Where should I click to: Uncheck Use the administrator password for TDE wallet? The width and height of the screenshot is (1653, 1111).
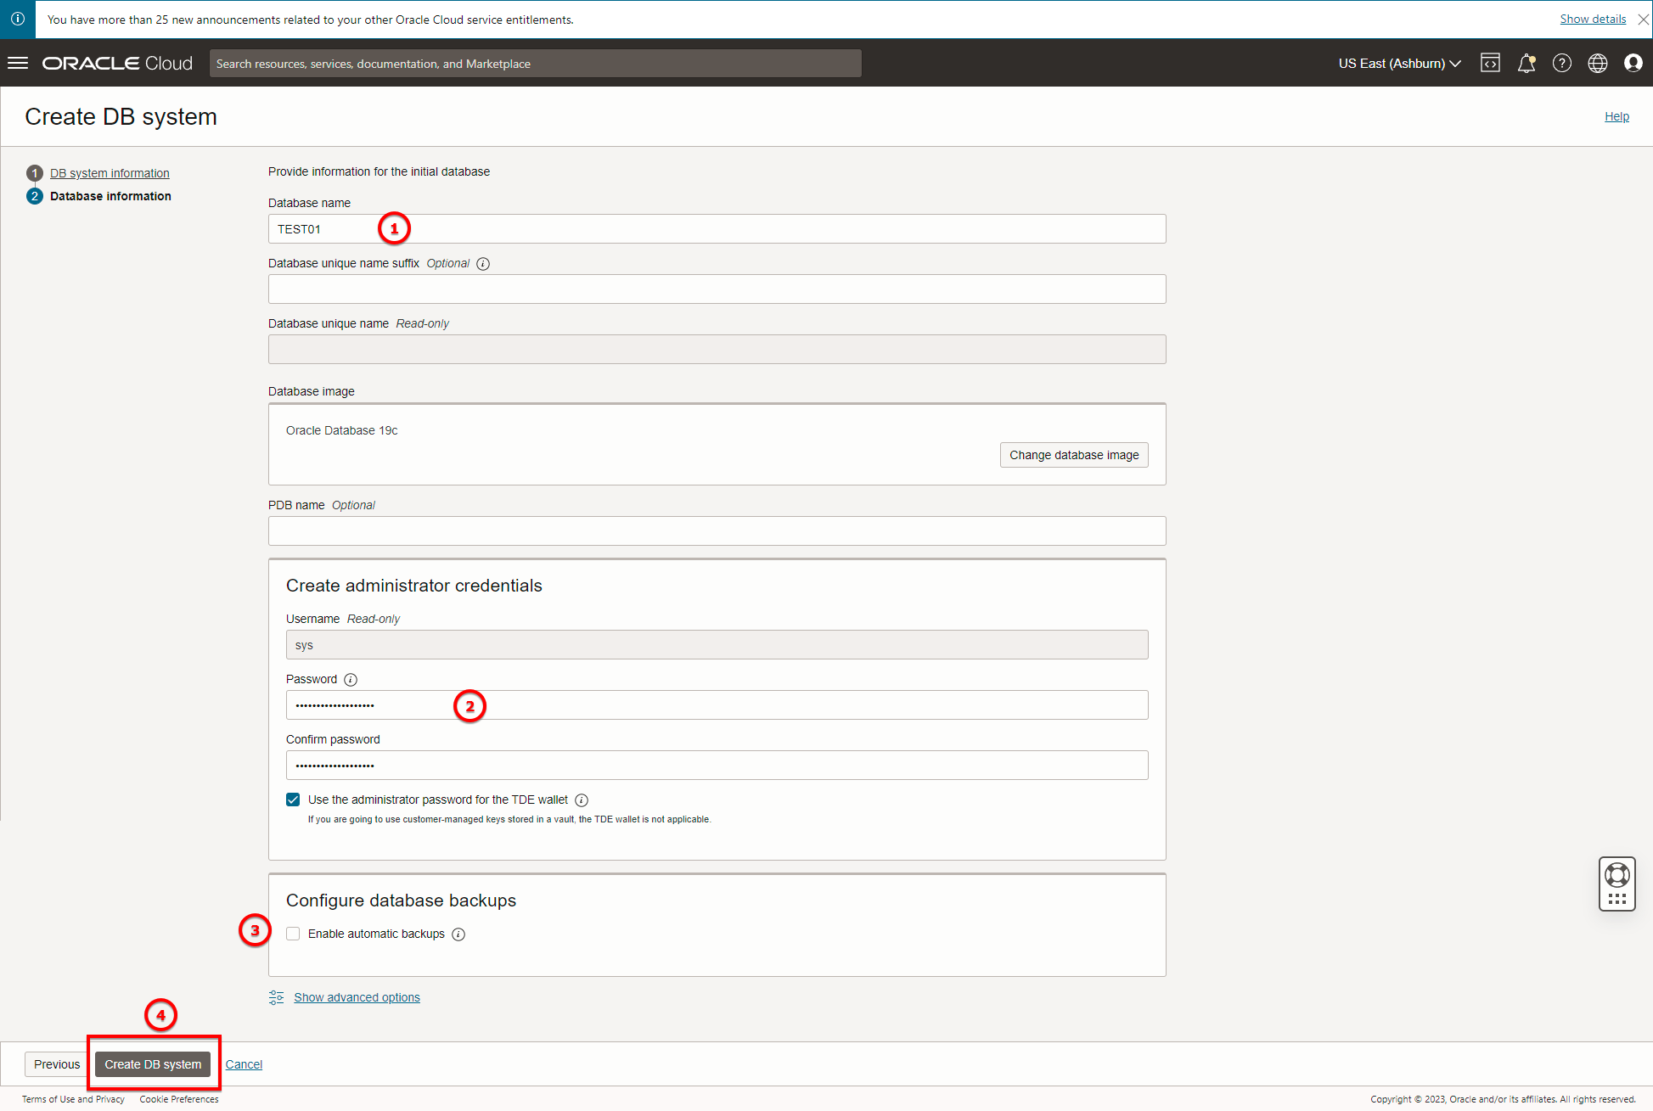(x=293, y=800)
